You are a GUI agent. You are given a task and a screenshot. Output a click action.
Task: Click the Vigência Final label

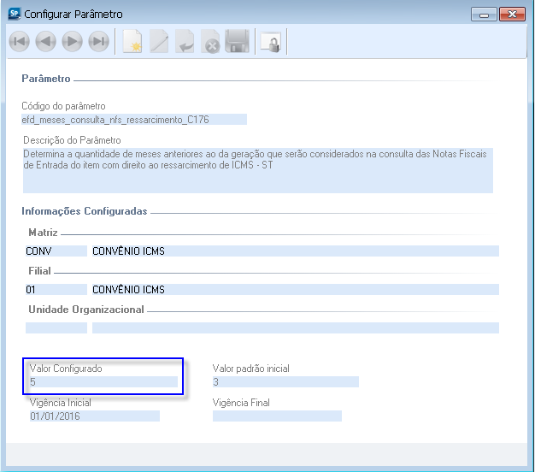click(x=241, y=403)
